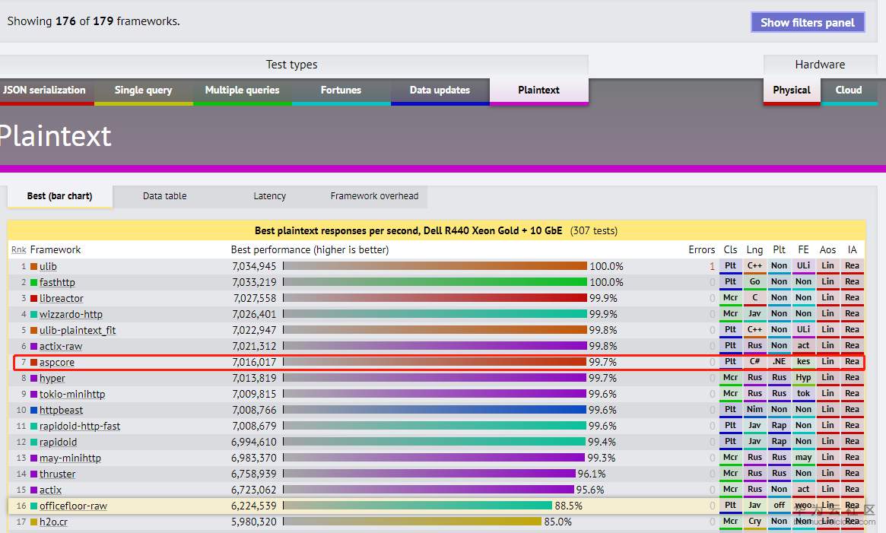
Task: Open the Latency view tab
Action: [269, 196]
